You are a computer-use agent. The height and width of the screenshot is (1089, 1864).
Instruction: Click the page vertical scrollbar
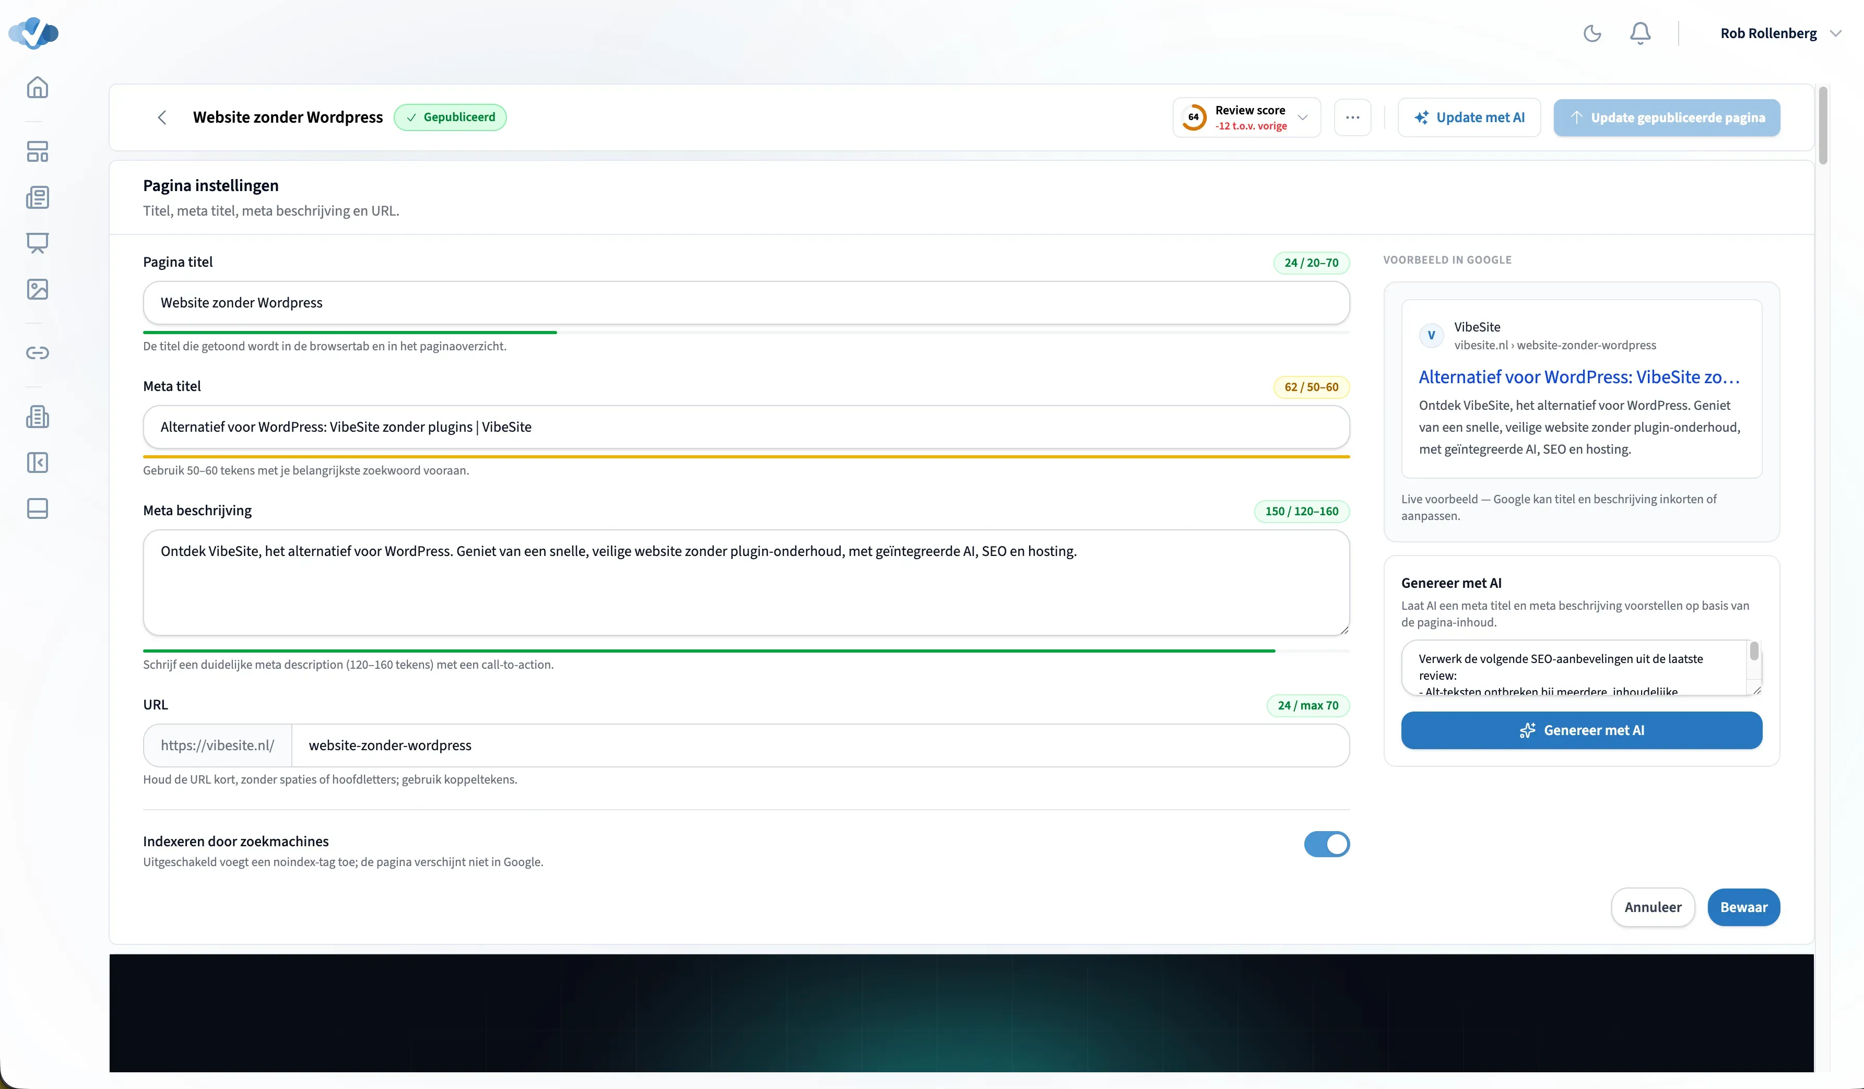tap(1823, 126)
